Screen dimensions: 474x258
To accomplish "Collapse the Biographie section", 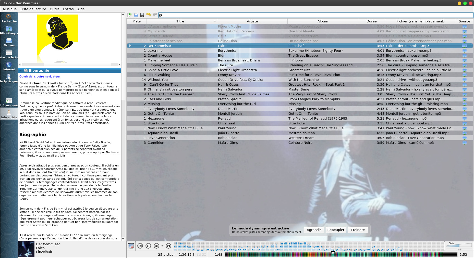I will (21, 70).
